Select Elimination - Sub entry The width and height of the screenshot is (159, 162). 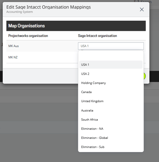click(x=111, y=147)
